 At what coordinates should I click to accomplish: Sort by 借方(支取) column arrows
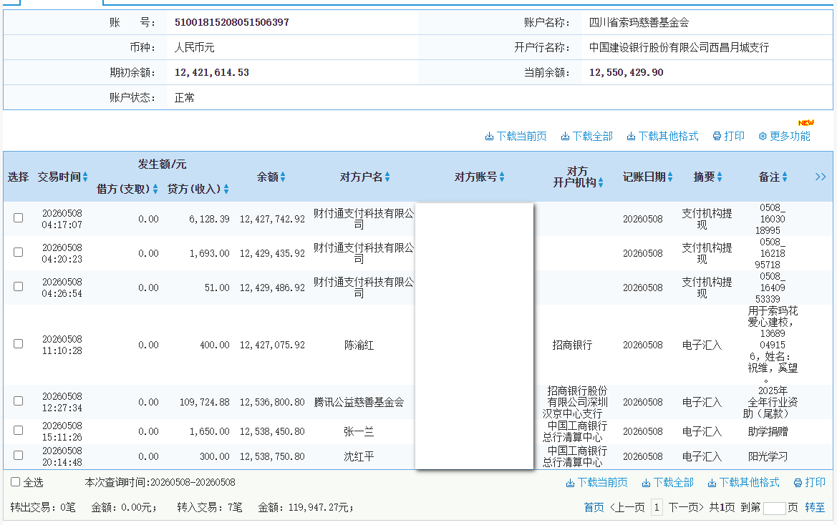click(155, 189)
